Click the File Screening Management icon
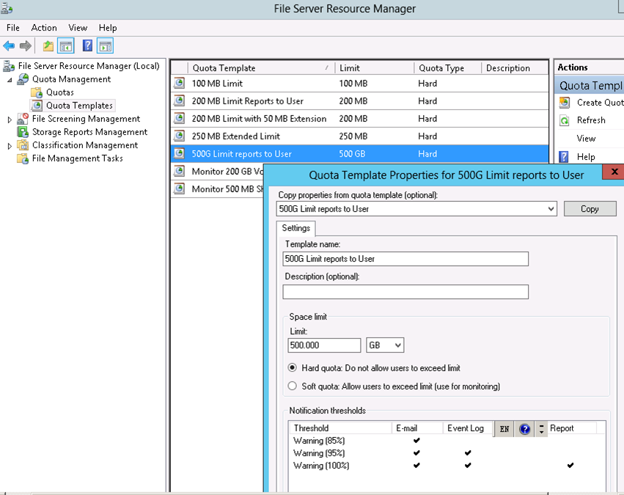This screenshot has width=624, height=495. (23, 119)
